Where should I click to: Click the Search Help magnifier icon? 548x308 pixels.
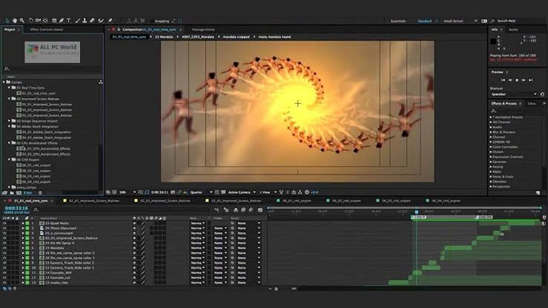(x=493, y=21)
